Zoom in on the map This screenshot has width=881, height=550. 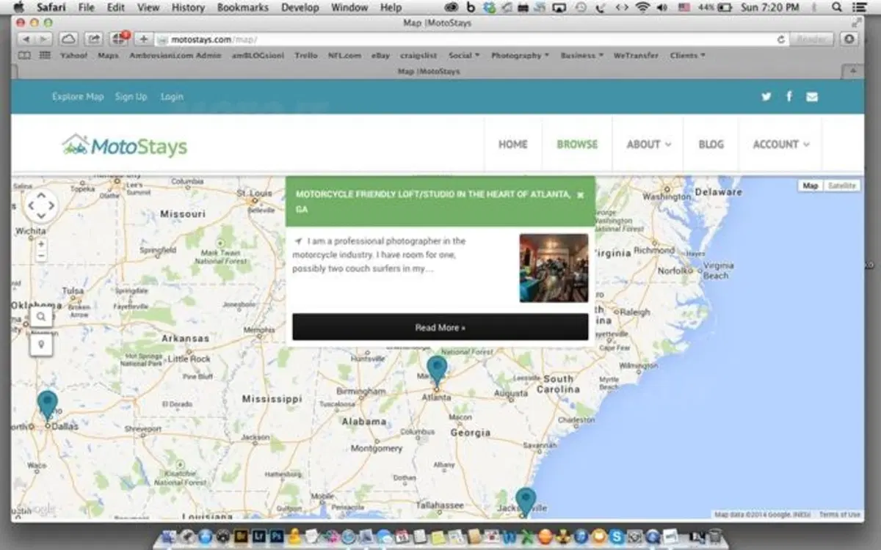click(41, 244)
